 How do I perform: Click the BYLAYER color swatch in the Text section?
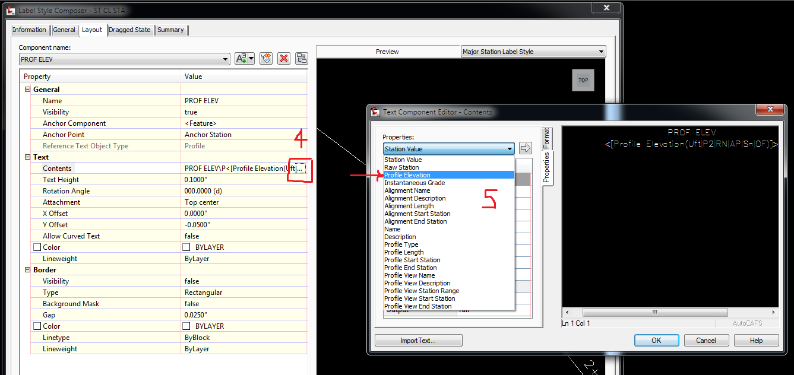(186, 247)
